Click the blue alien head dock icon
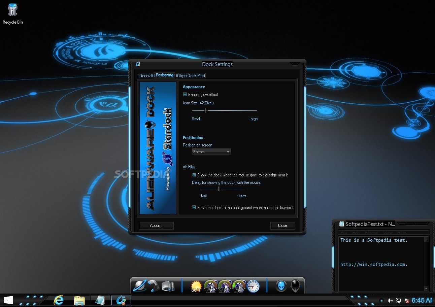The height and width of the screenshot is (307, 435). click(281, 286)
